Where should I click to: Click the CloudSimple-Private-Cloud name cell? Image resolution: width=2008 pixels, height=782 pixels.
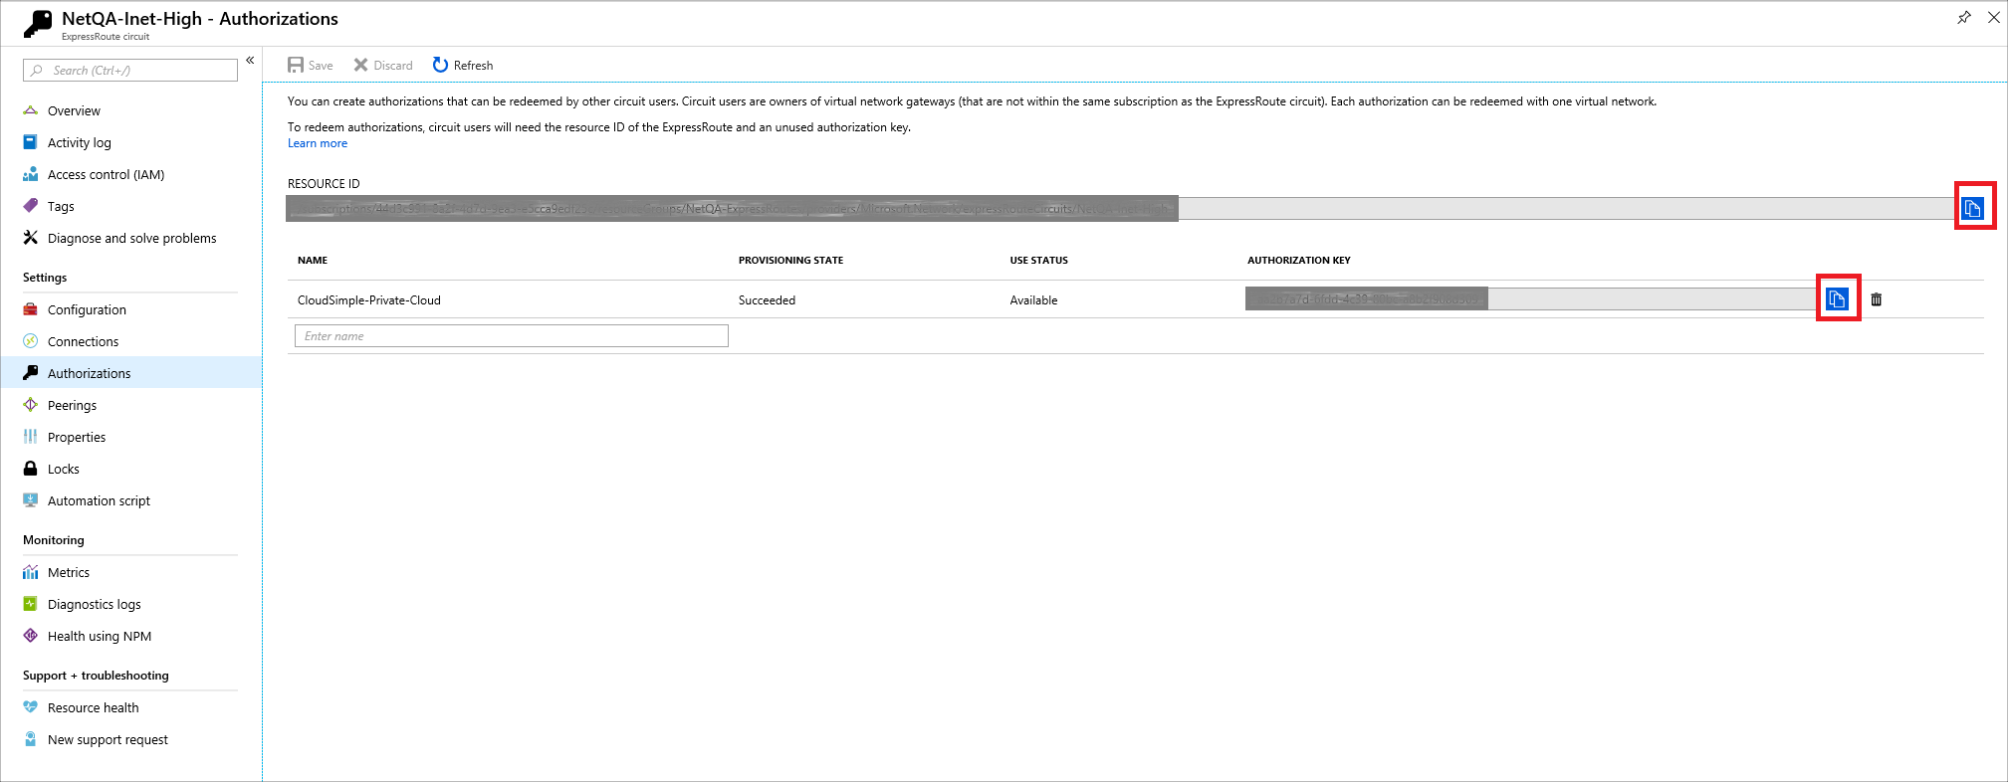[x=369, y=299]
